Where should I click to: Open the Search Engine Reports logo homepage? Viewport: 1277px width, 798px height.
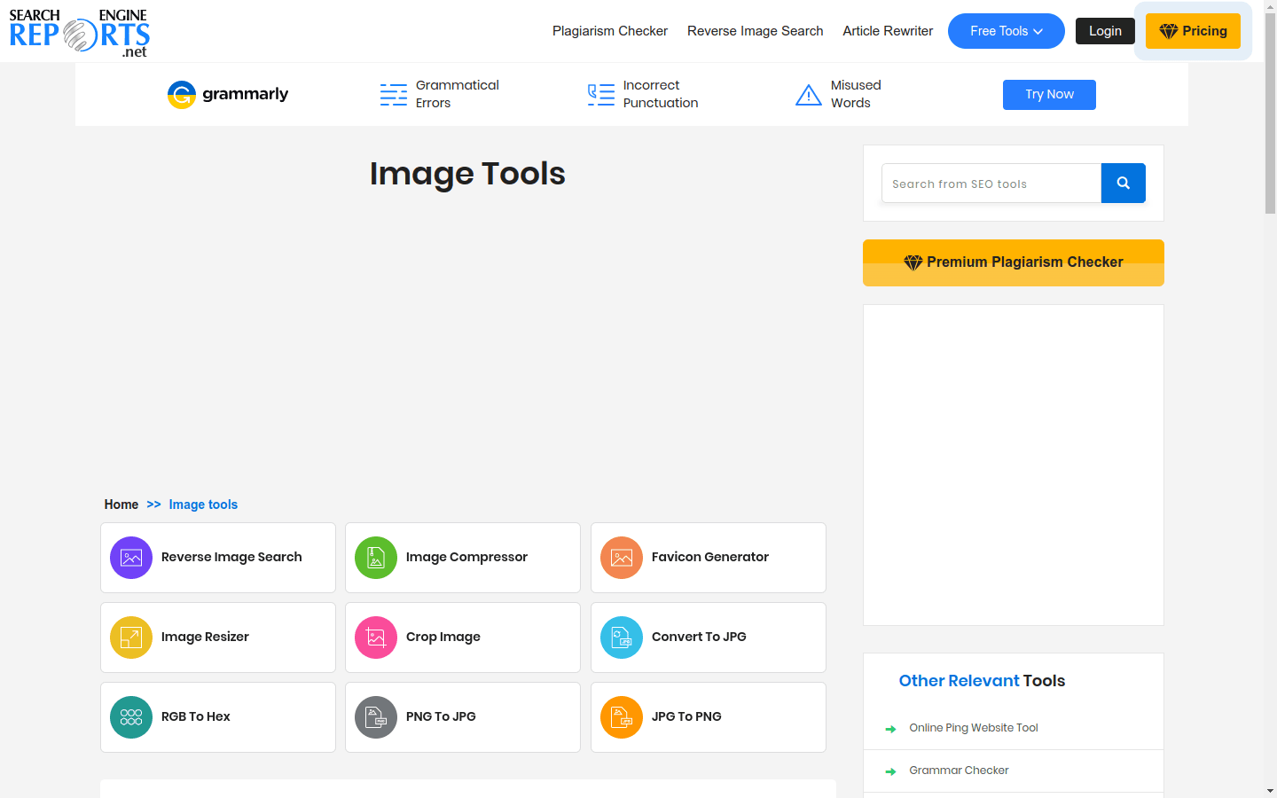[79, 33]
